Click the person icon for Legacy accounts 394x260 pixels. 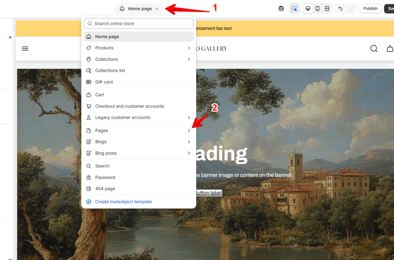[89, 118]
